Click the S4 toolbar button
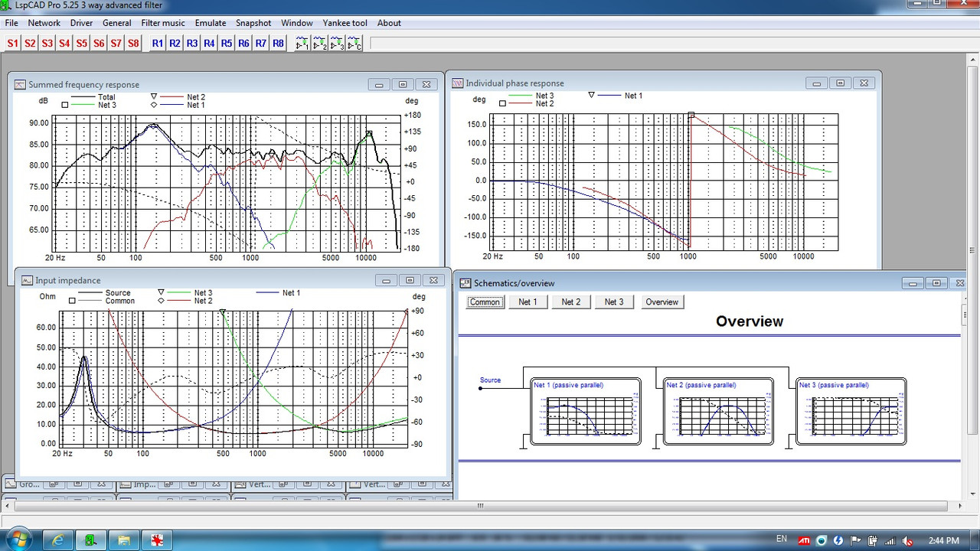 (64, 44)
